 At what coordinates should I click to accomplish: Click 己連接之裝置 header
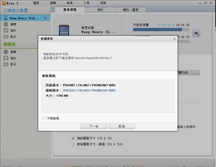point(16,10)
